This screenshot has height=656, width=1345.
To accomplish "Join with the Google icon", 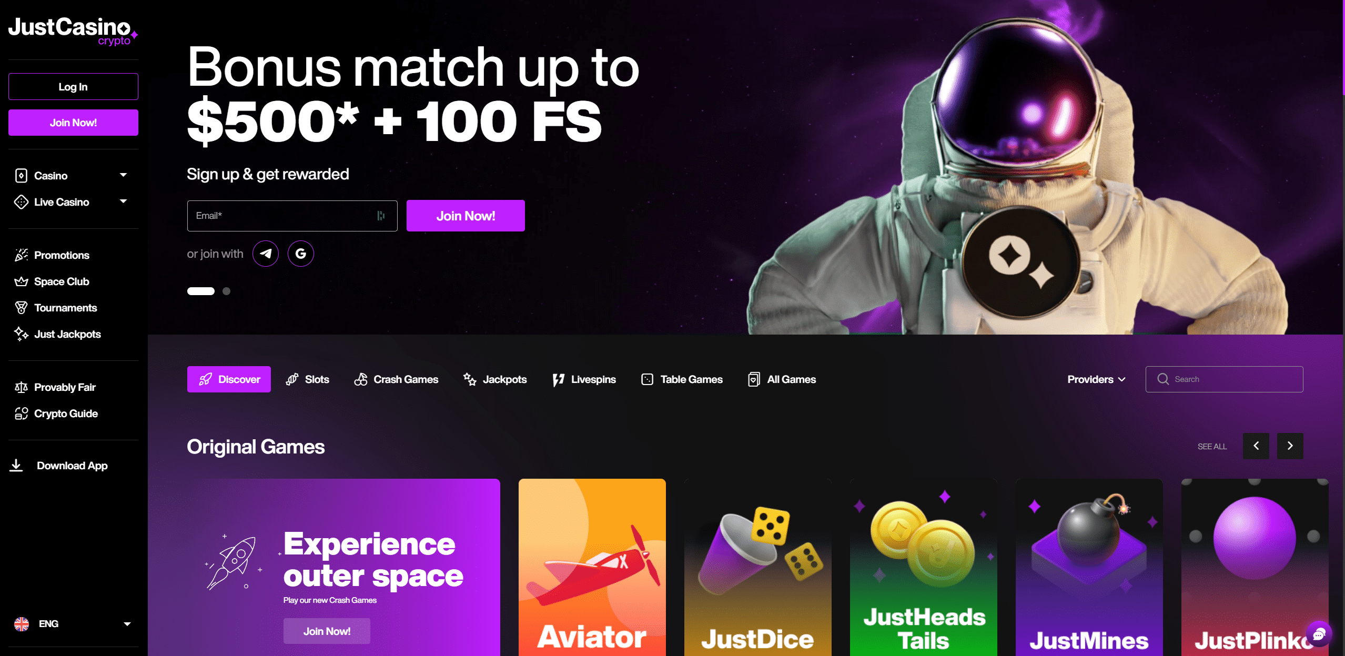I will (301, 254).
